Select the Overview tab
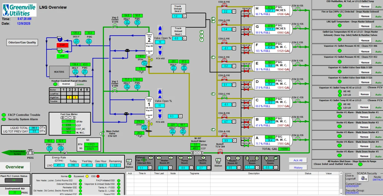383x196 pixels. click(15, 167)
